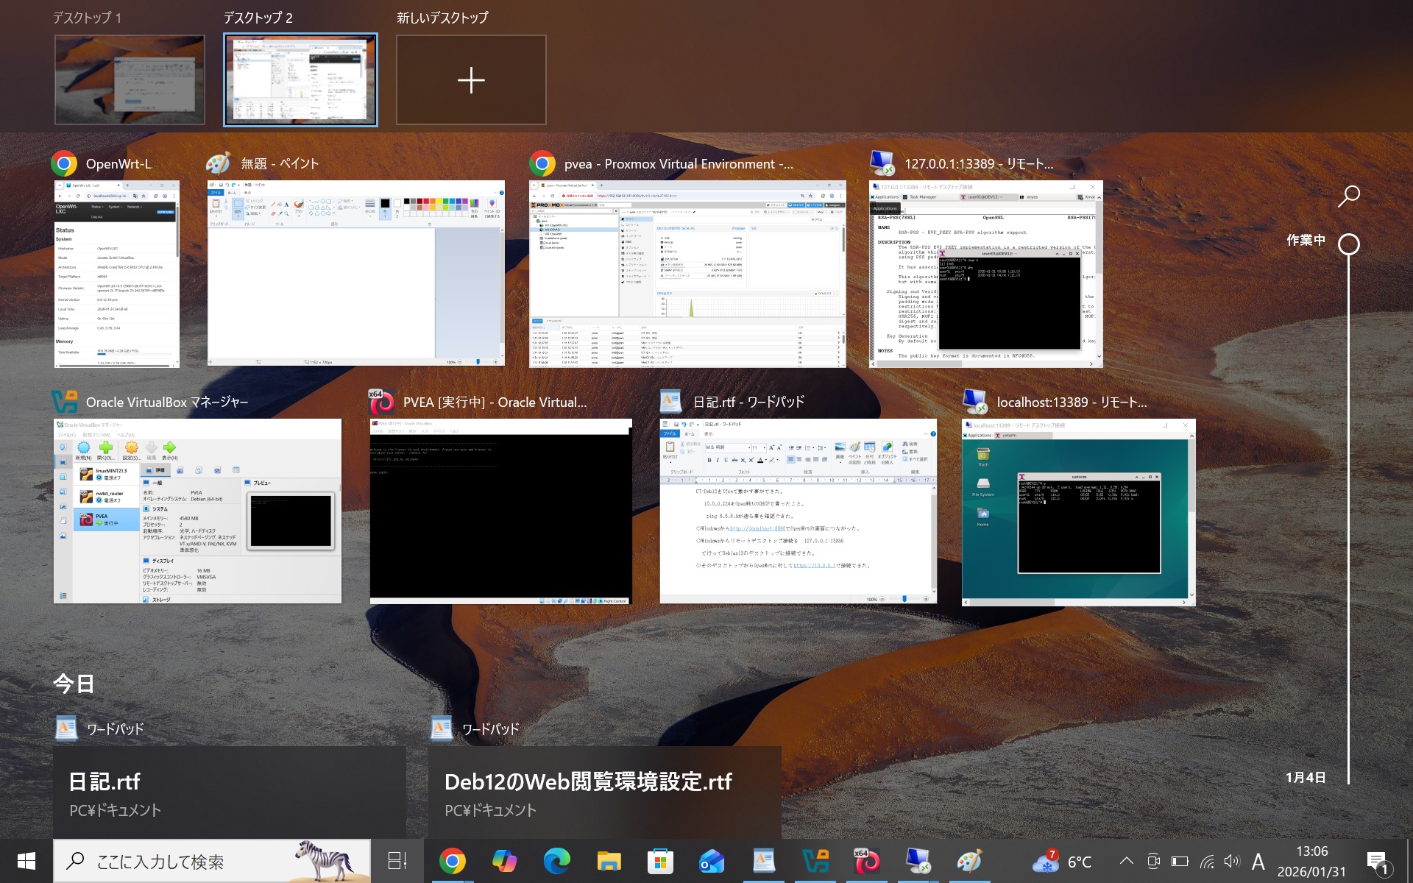The image size is (1413, 883).
Task: Select the PVEA VirtualBox running window thumbnail
Action: 500,511
